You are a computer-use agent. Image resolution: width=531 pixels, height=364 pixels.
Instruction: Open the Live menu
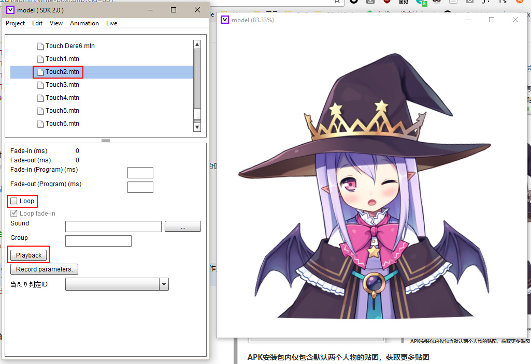tap(111, 23)
